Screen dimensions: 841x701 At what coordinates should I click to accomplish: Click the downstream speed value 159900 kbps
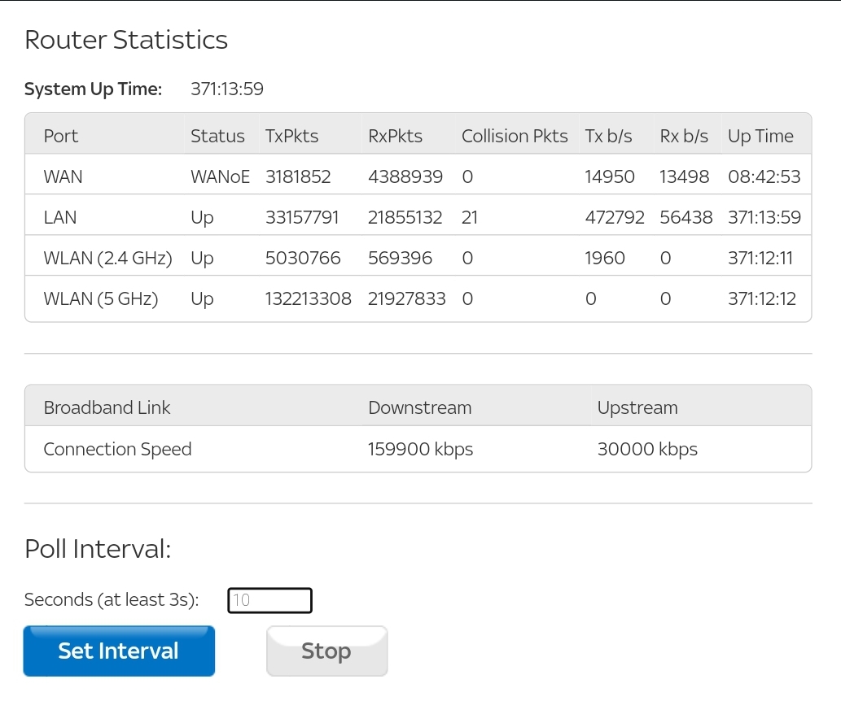coord(420,449)
